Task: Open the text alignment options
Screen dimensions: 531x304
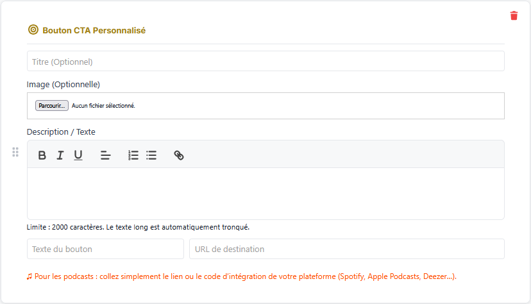Action: pos(105,155)
